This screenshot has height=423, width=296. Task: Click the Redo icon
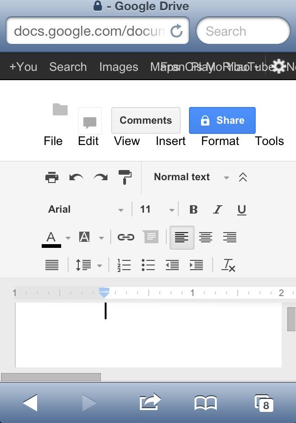[100, 177]
